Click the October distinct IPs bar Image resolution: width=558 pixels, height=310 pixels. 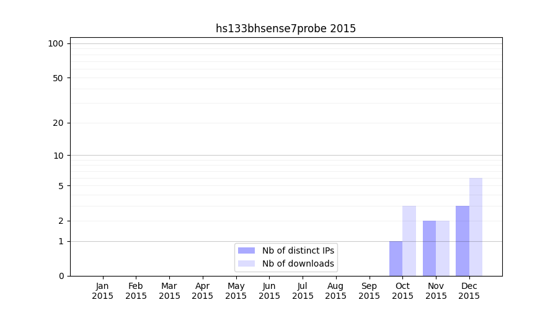tap(396, 259)
